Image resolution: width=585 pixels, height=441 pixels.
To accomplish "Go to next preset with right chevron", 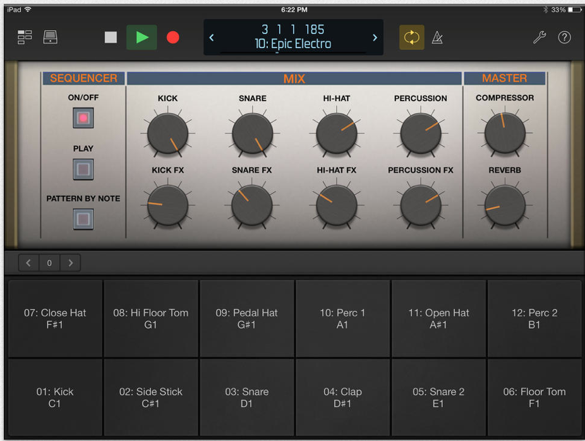I will [x=375, y=37].
